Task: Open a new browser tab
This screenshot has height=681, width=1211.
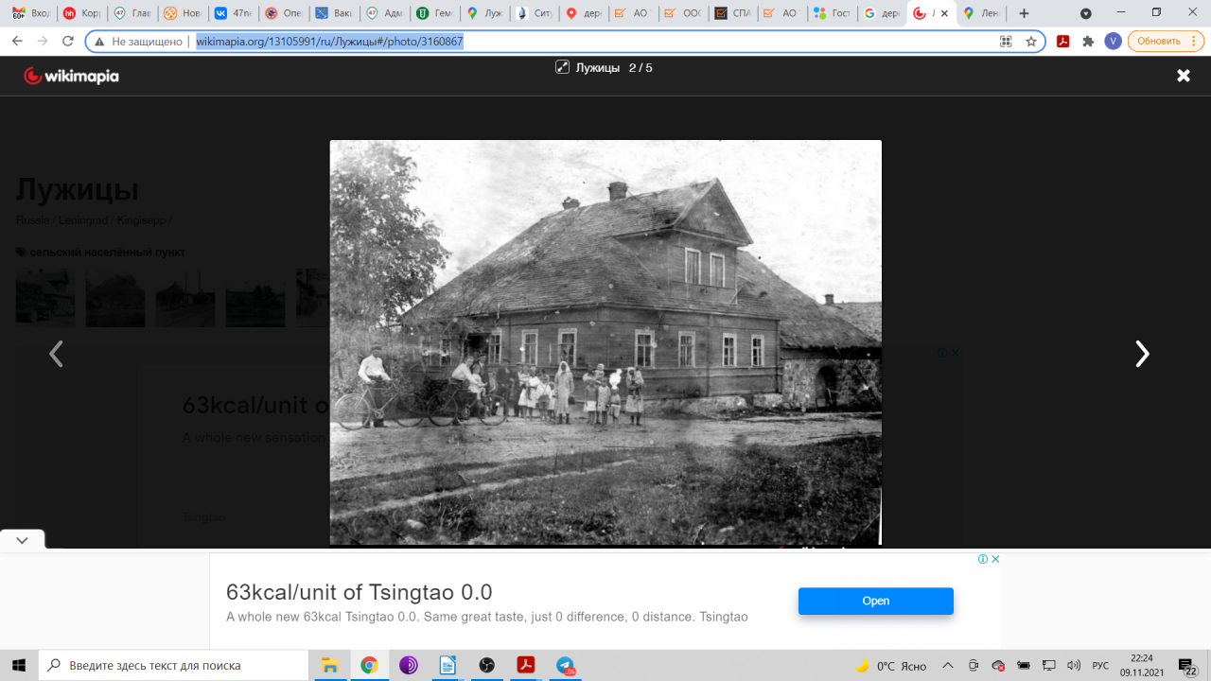Action: [1024, 13]
